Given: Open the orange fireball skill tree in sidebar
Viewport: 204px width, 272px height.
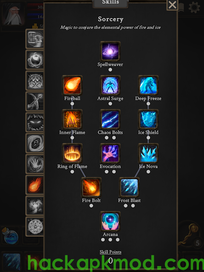Looking at the screenshot, I should point(34,185).
